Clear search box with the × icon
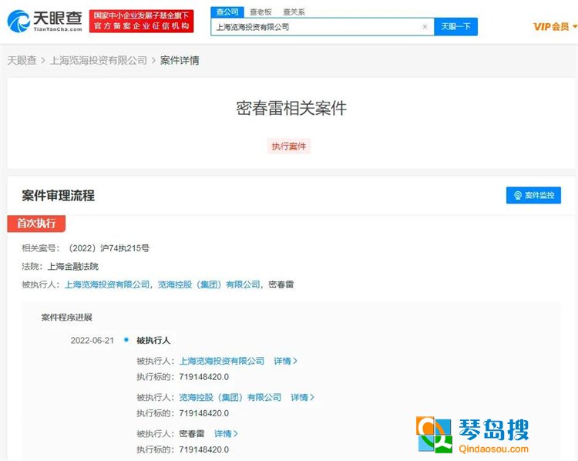The width and height of the screenshot is (578, 461). click(x=425, y=26)
